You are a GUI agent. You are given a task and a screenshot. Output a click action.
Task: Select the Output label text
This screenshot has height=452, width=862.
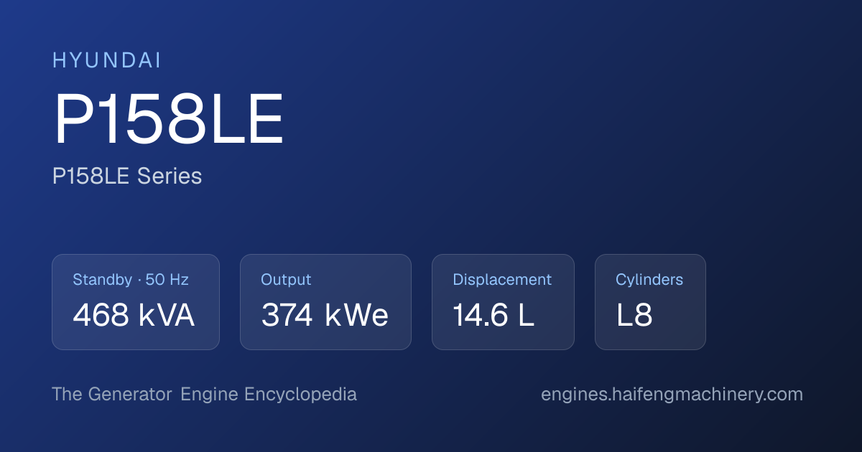286,281
